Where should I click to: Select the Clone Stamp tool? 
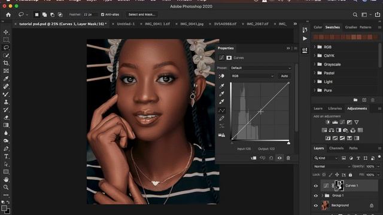tap(6, 102)
